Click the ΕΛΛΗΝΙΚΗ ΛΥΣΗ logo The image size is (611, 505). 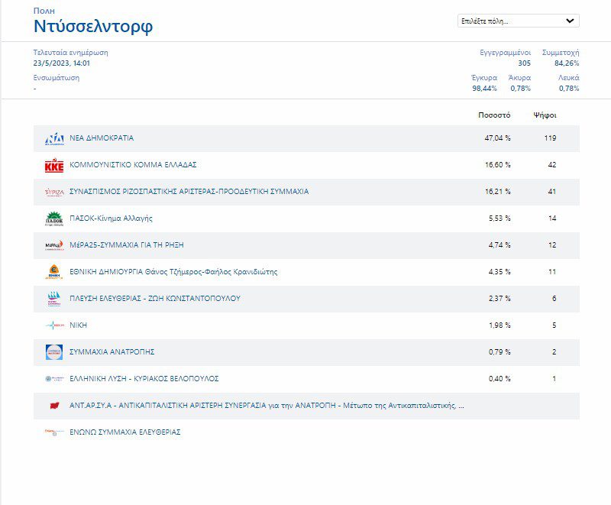pyautogui.click(x=54, y=379)
